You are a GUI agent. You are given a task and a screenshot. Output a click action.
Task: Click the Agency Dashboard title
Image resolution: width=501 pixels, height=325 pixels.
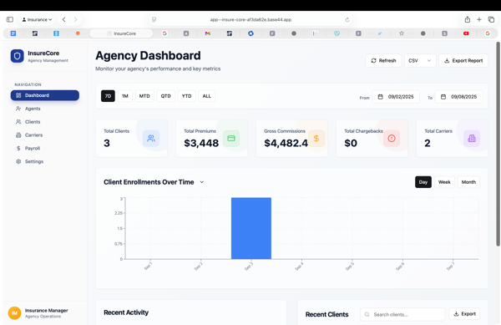[x=148, y=56]
